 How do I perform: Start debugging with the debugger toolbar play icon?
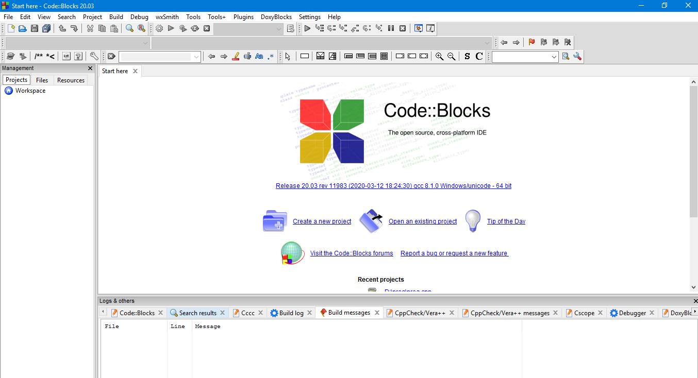pyautogui.click(x=308, y=28)
